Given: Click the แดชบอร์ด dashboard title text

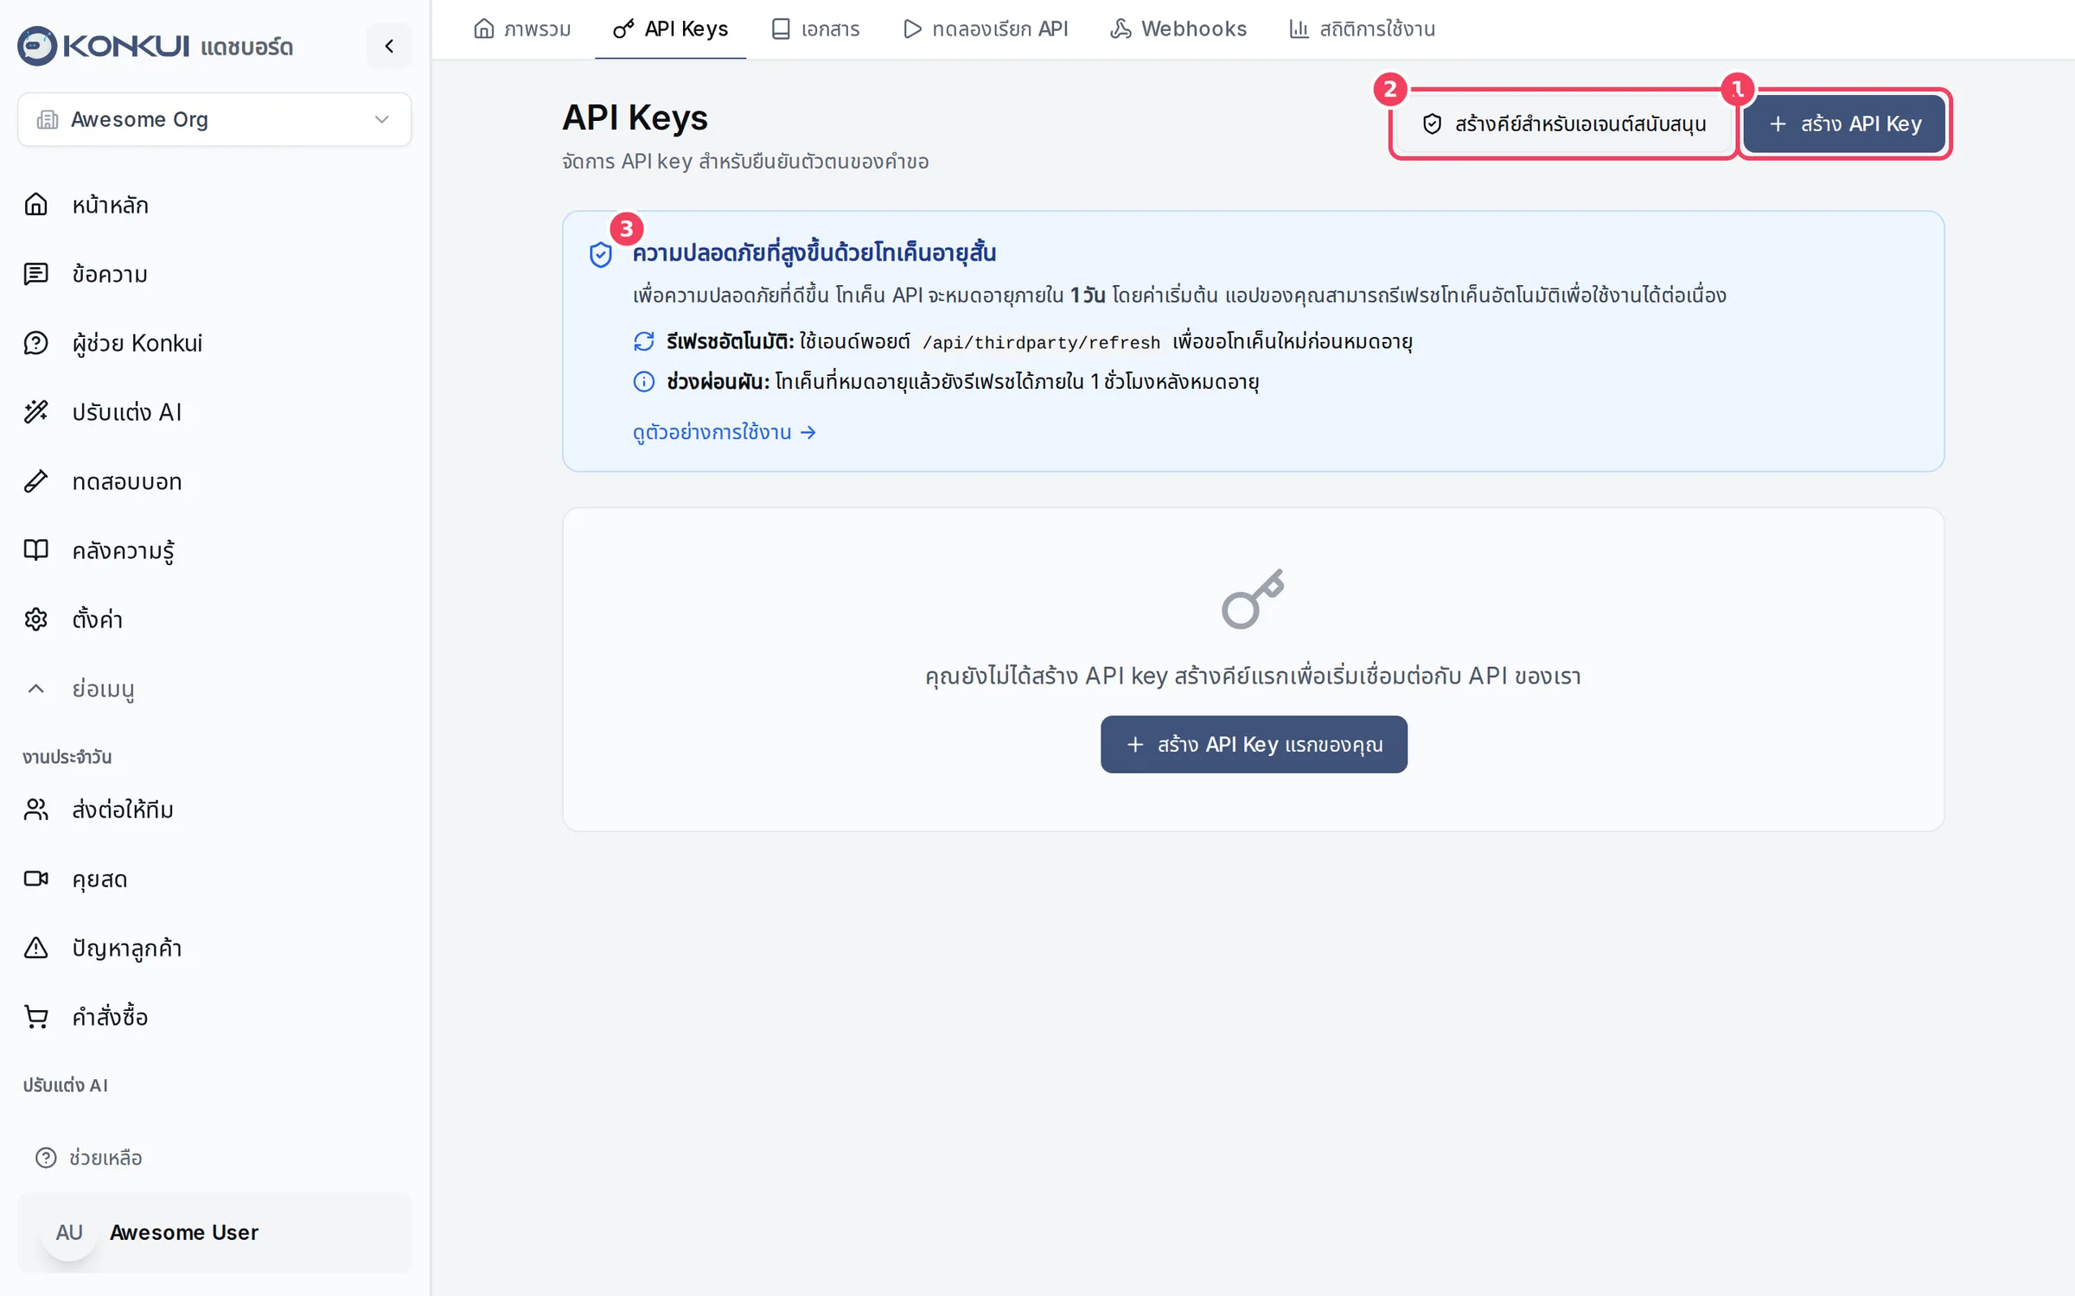Looking at the screenshot, I should [247, 47].
